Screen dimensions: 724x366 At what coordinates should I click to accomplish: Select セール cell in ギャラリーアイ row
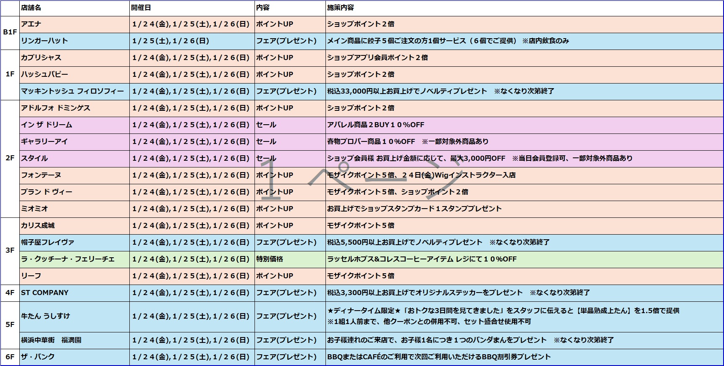[x=290, y=142]
